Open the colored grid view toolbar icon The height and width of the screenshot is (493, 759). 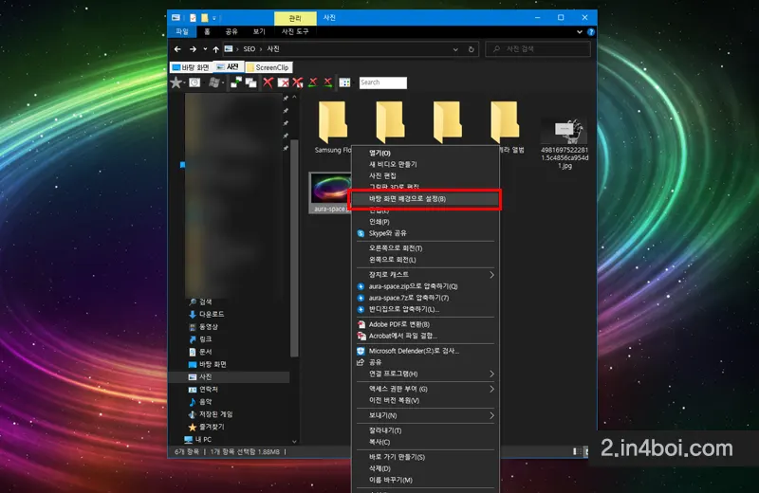(x=344, y=82)
